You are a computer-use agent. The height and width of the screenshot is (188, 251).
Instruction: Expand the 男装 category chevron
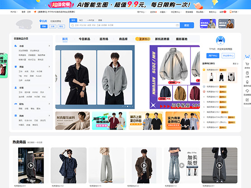point(49,67)
